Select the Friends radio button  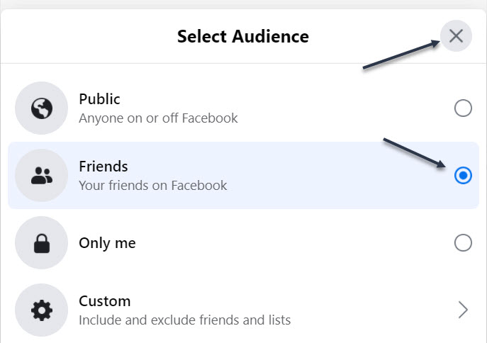463,176
